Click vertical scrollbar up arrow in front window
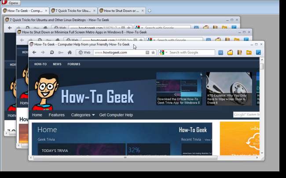The width and height of the screenshot is (286, 178). click(x=262, y=59)
